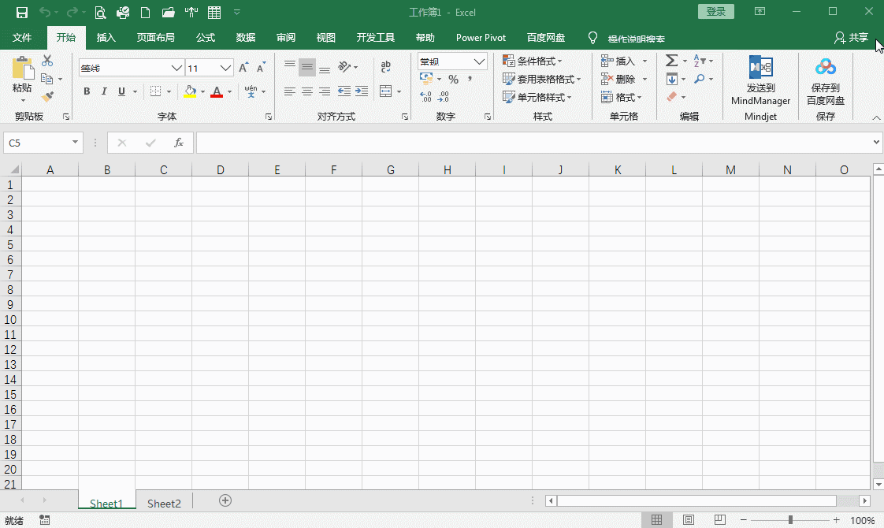The image size is (884, 528).
Task: Switch to Page Break Preview in the status bar
Action: tap(720, 520)
